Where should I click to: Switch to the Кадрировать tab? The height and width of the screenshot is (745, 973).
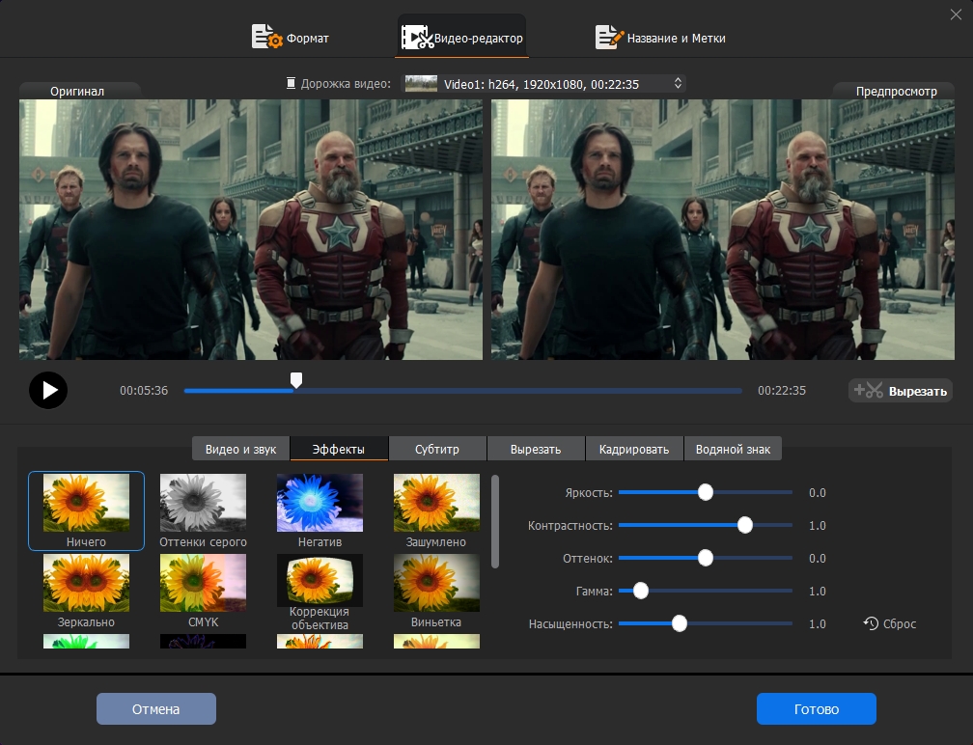(x=633, y=450)
